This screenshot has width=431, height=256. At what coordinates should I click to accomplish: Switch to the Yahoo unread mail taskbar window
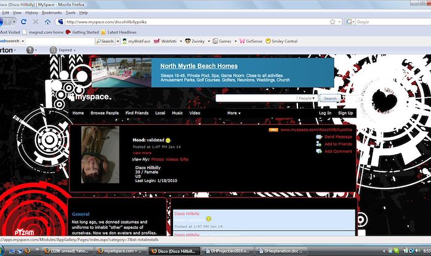[x=68, y=251]
